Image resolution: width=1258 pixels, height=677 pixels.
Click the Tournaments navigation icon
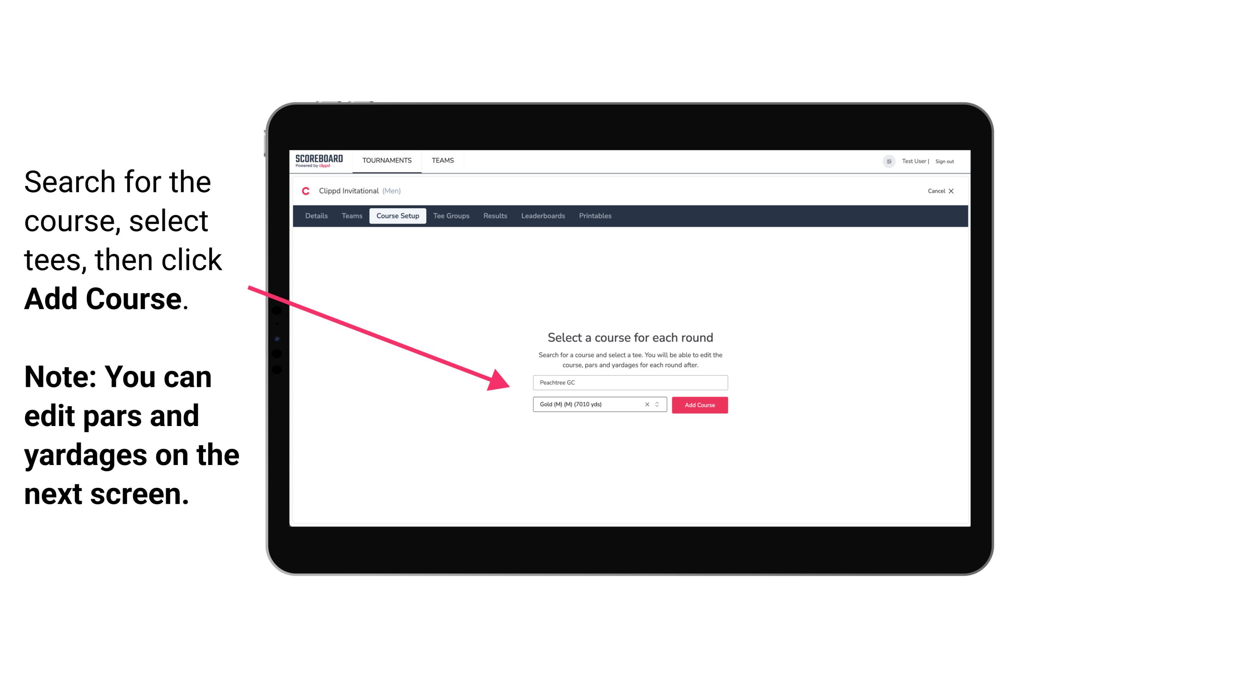pyautogui.click(x=386, y=161)
